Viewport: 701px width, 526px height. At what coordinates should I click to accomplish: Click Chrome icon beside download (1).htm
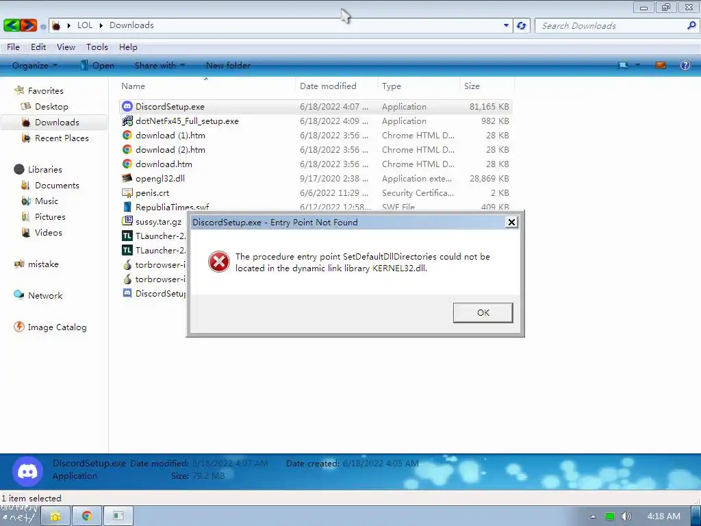pyautogui.click(x=127, y=135)
